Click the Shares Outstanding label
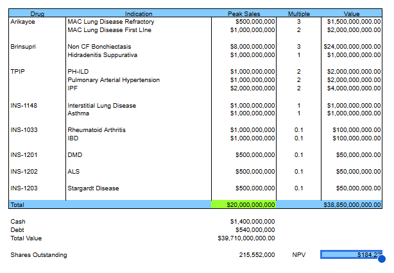This screenshot has width=394, height=273. point(39,255)
